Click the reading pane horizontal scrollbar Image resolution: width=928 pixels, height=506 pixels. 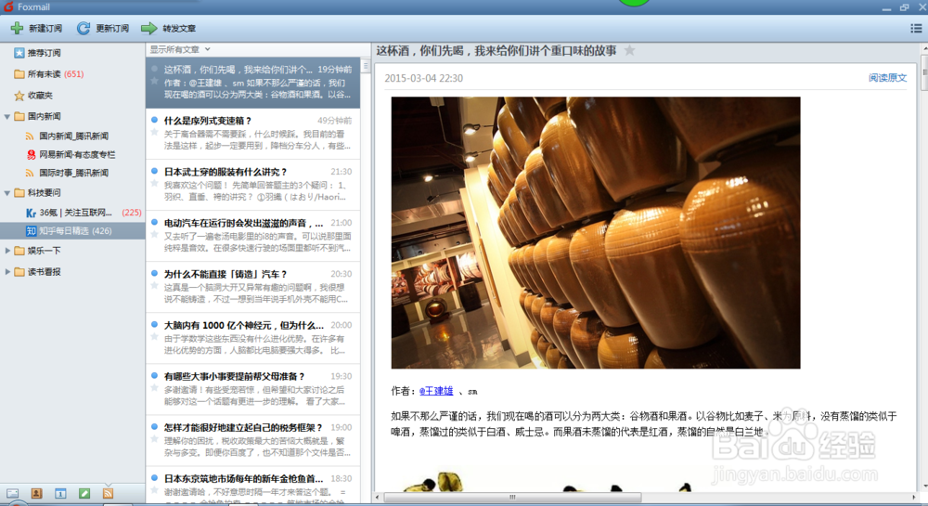pos(512,497)
